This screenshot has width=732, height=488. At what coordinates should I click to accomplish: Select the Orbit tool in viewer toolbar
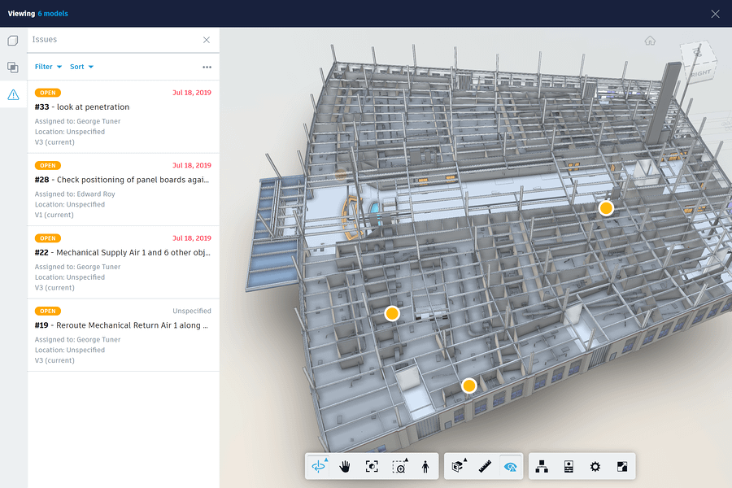(318, 466)
